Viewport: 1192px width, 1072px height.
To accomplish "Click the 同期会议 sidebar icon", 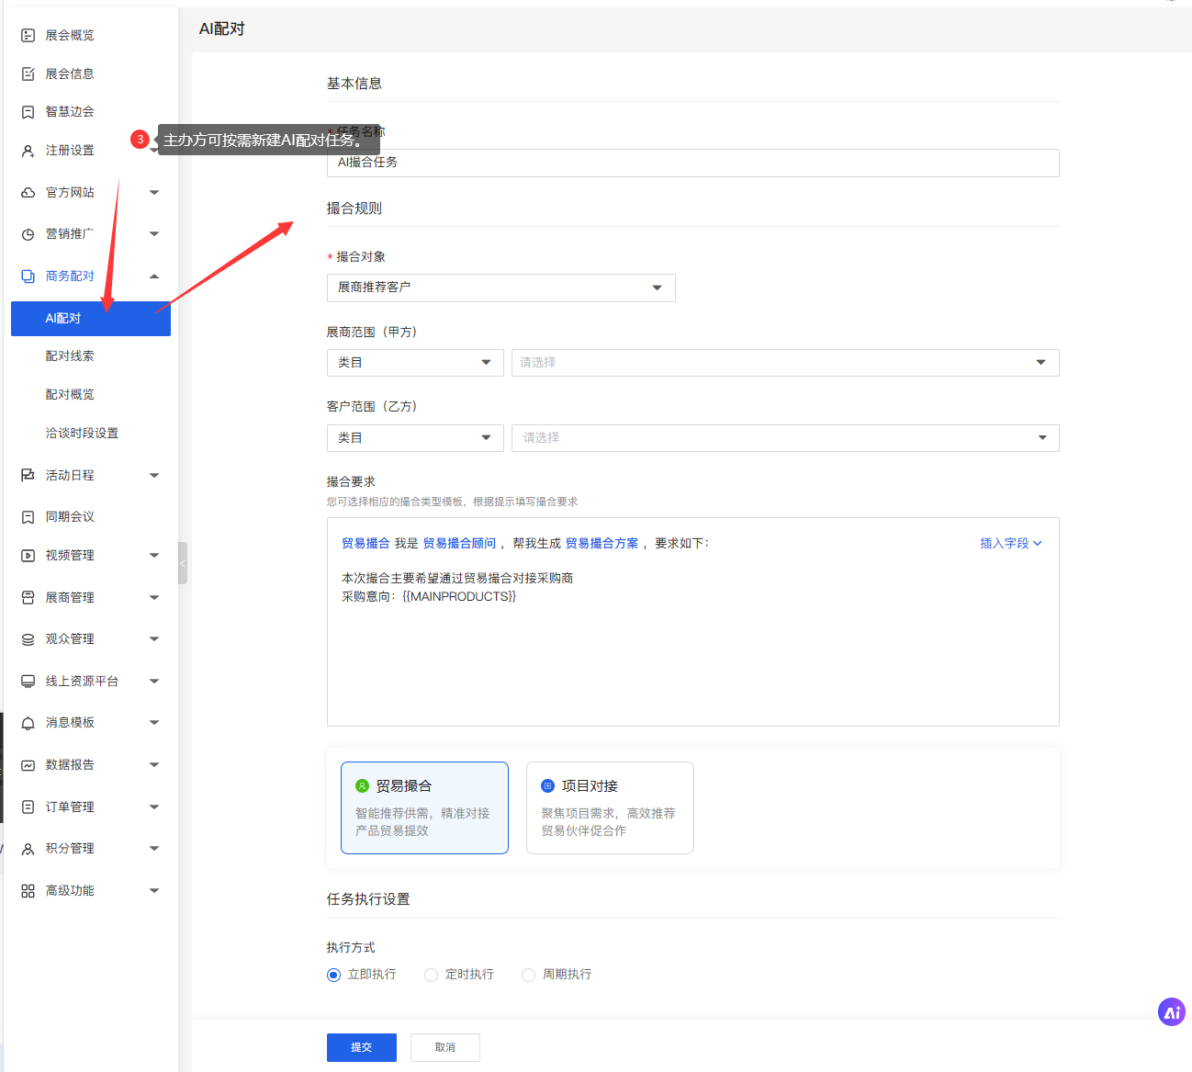I will point(28,517).
